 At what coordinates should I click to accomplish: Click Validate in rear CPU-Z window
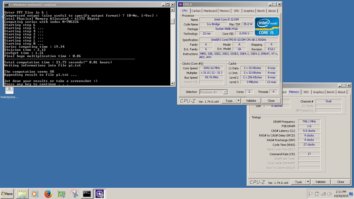tap(321, 182)
